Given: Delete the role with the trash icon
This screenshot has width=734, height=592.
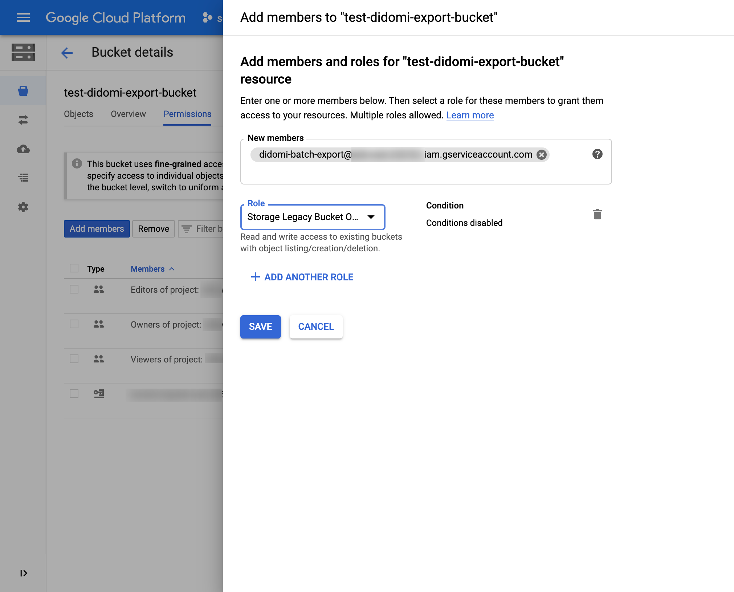Looking at the screenshot, I should click(598, 214).
